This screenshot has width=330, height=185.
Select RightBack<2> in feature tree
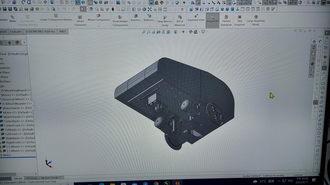point(20,138)
